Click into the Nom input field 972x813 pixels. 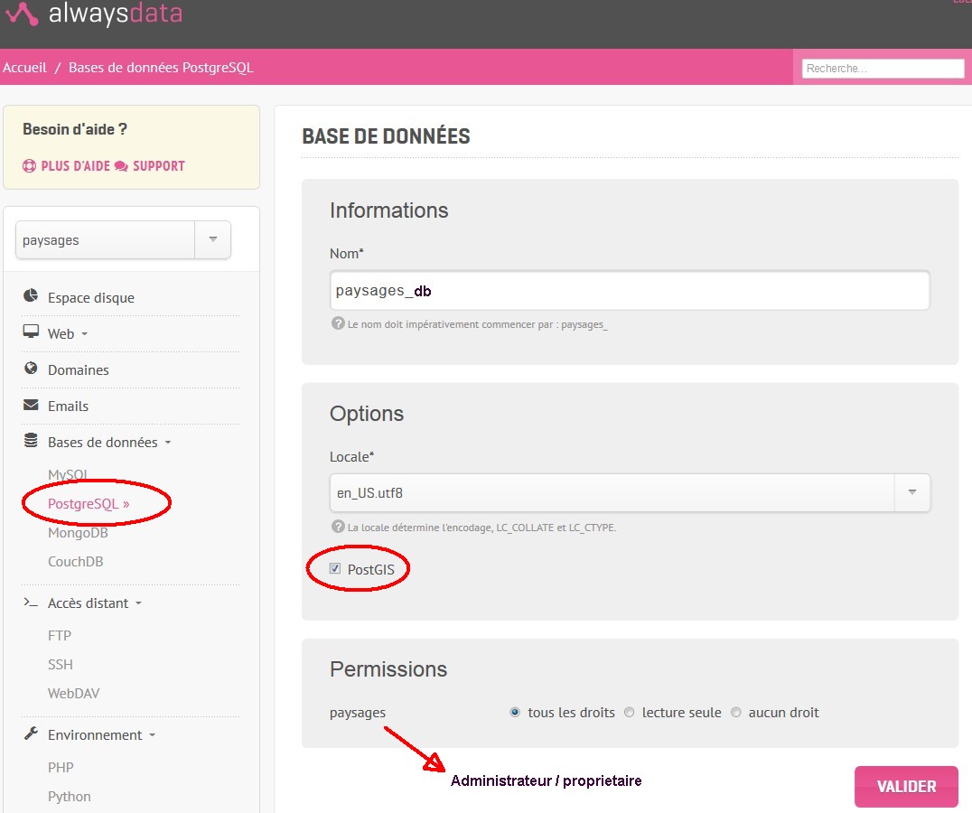click(x=630, y=291)
